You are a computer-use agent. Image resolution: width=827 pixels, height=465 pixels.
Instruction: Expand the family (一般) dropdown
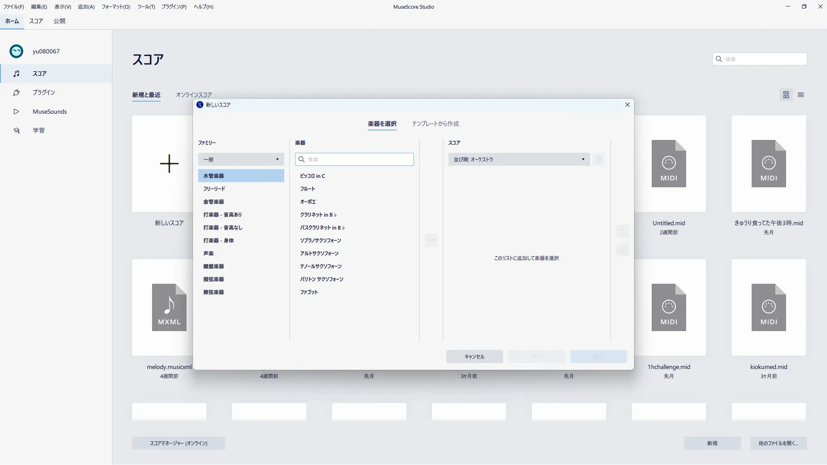(241, 159)
